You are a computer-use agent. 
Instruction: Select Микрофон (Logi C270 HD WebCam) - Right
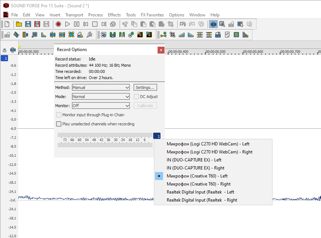click(213, 152)
